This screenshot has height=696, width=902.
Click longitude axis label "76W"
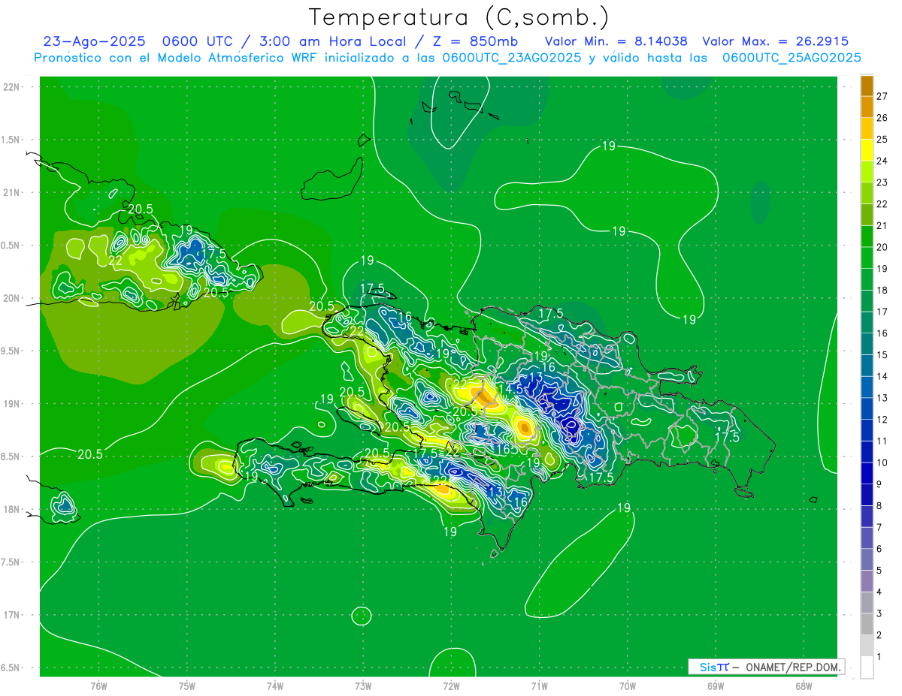[98, 685]
